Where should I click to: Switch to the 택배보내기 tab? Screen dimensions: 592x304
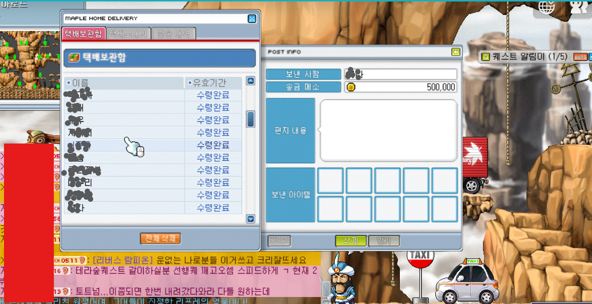129,33
